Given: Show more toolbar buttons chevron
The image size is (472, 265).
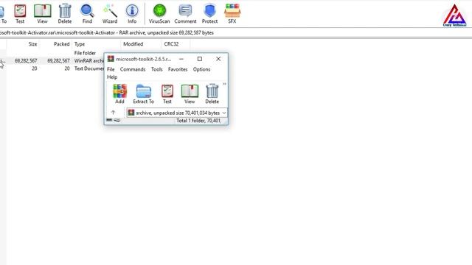Looking at the screenshot, I should coord(224,84).
